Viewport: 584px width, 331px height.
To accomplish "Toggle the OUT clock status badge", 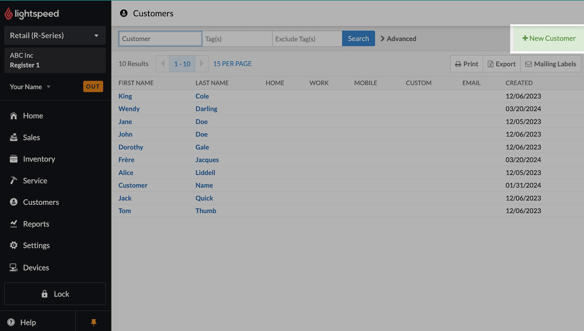I will pos(93,86).
